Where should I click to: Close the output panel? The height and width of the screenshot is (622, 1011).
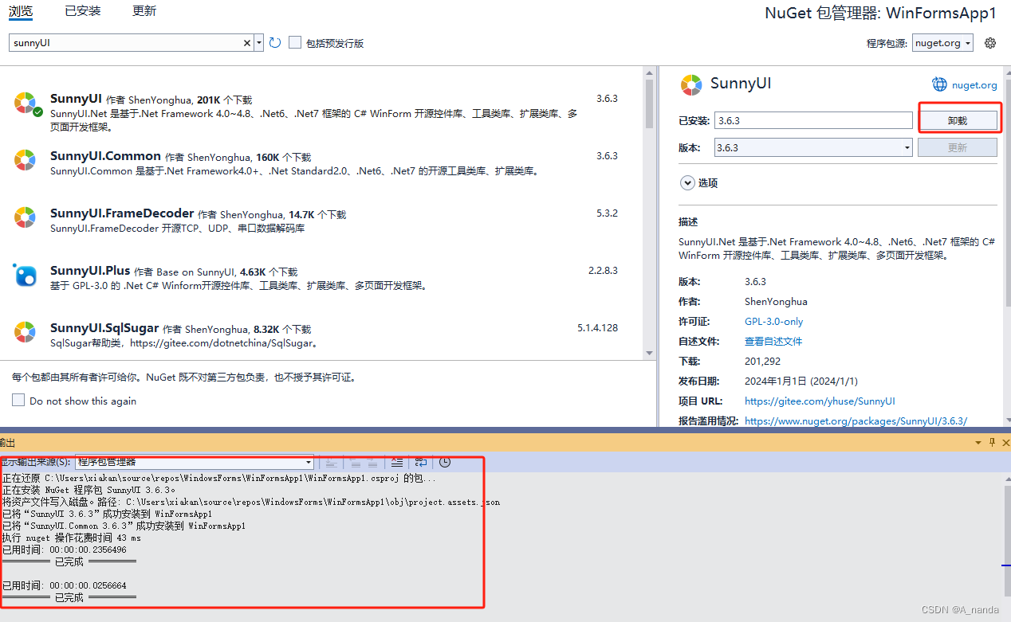coord(1005,443)
